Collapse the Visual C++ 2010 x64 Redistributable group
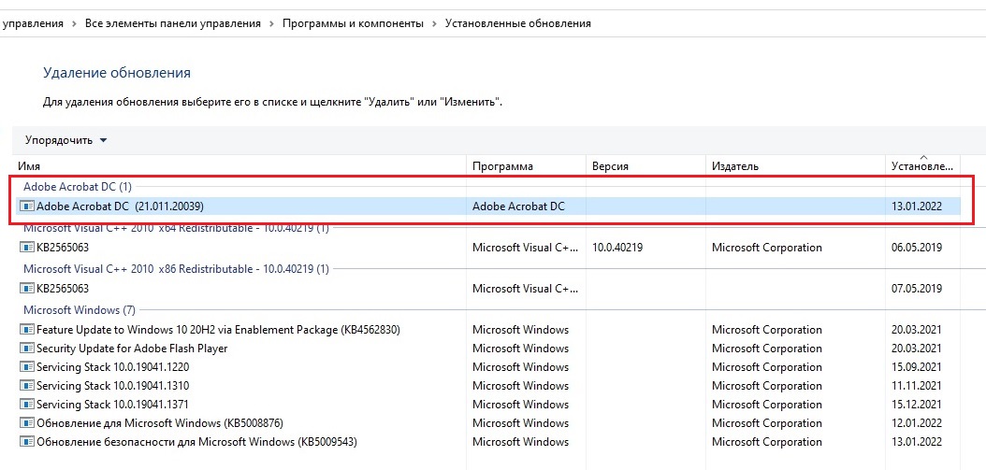 (x=176, y=228)
